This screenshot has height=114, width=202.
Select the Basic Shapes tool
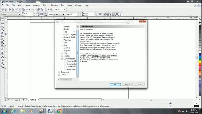point(2,46)
